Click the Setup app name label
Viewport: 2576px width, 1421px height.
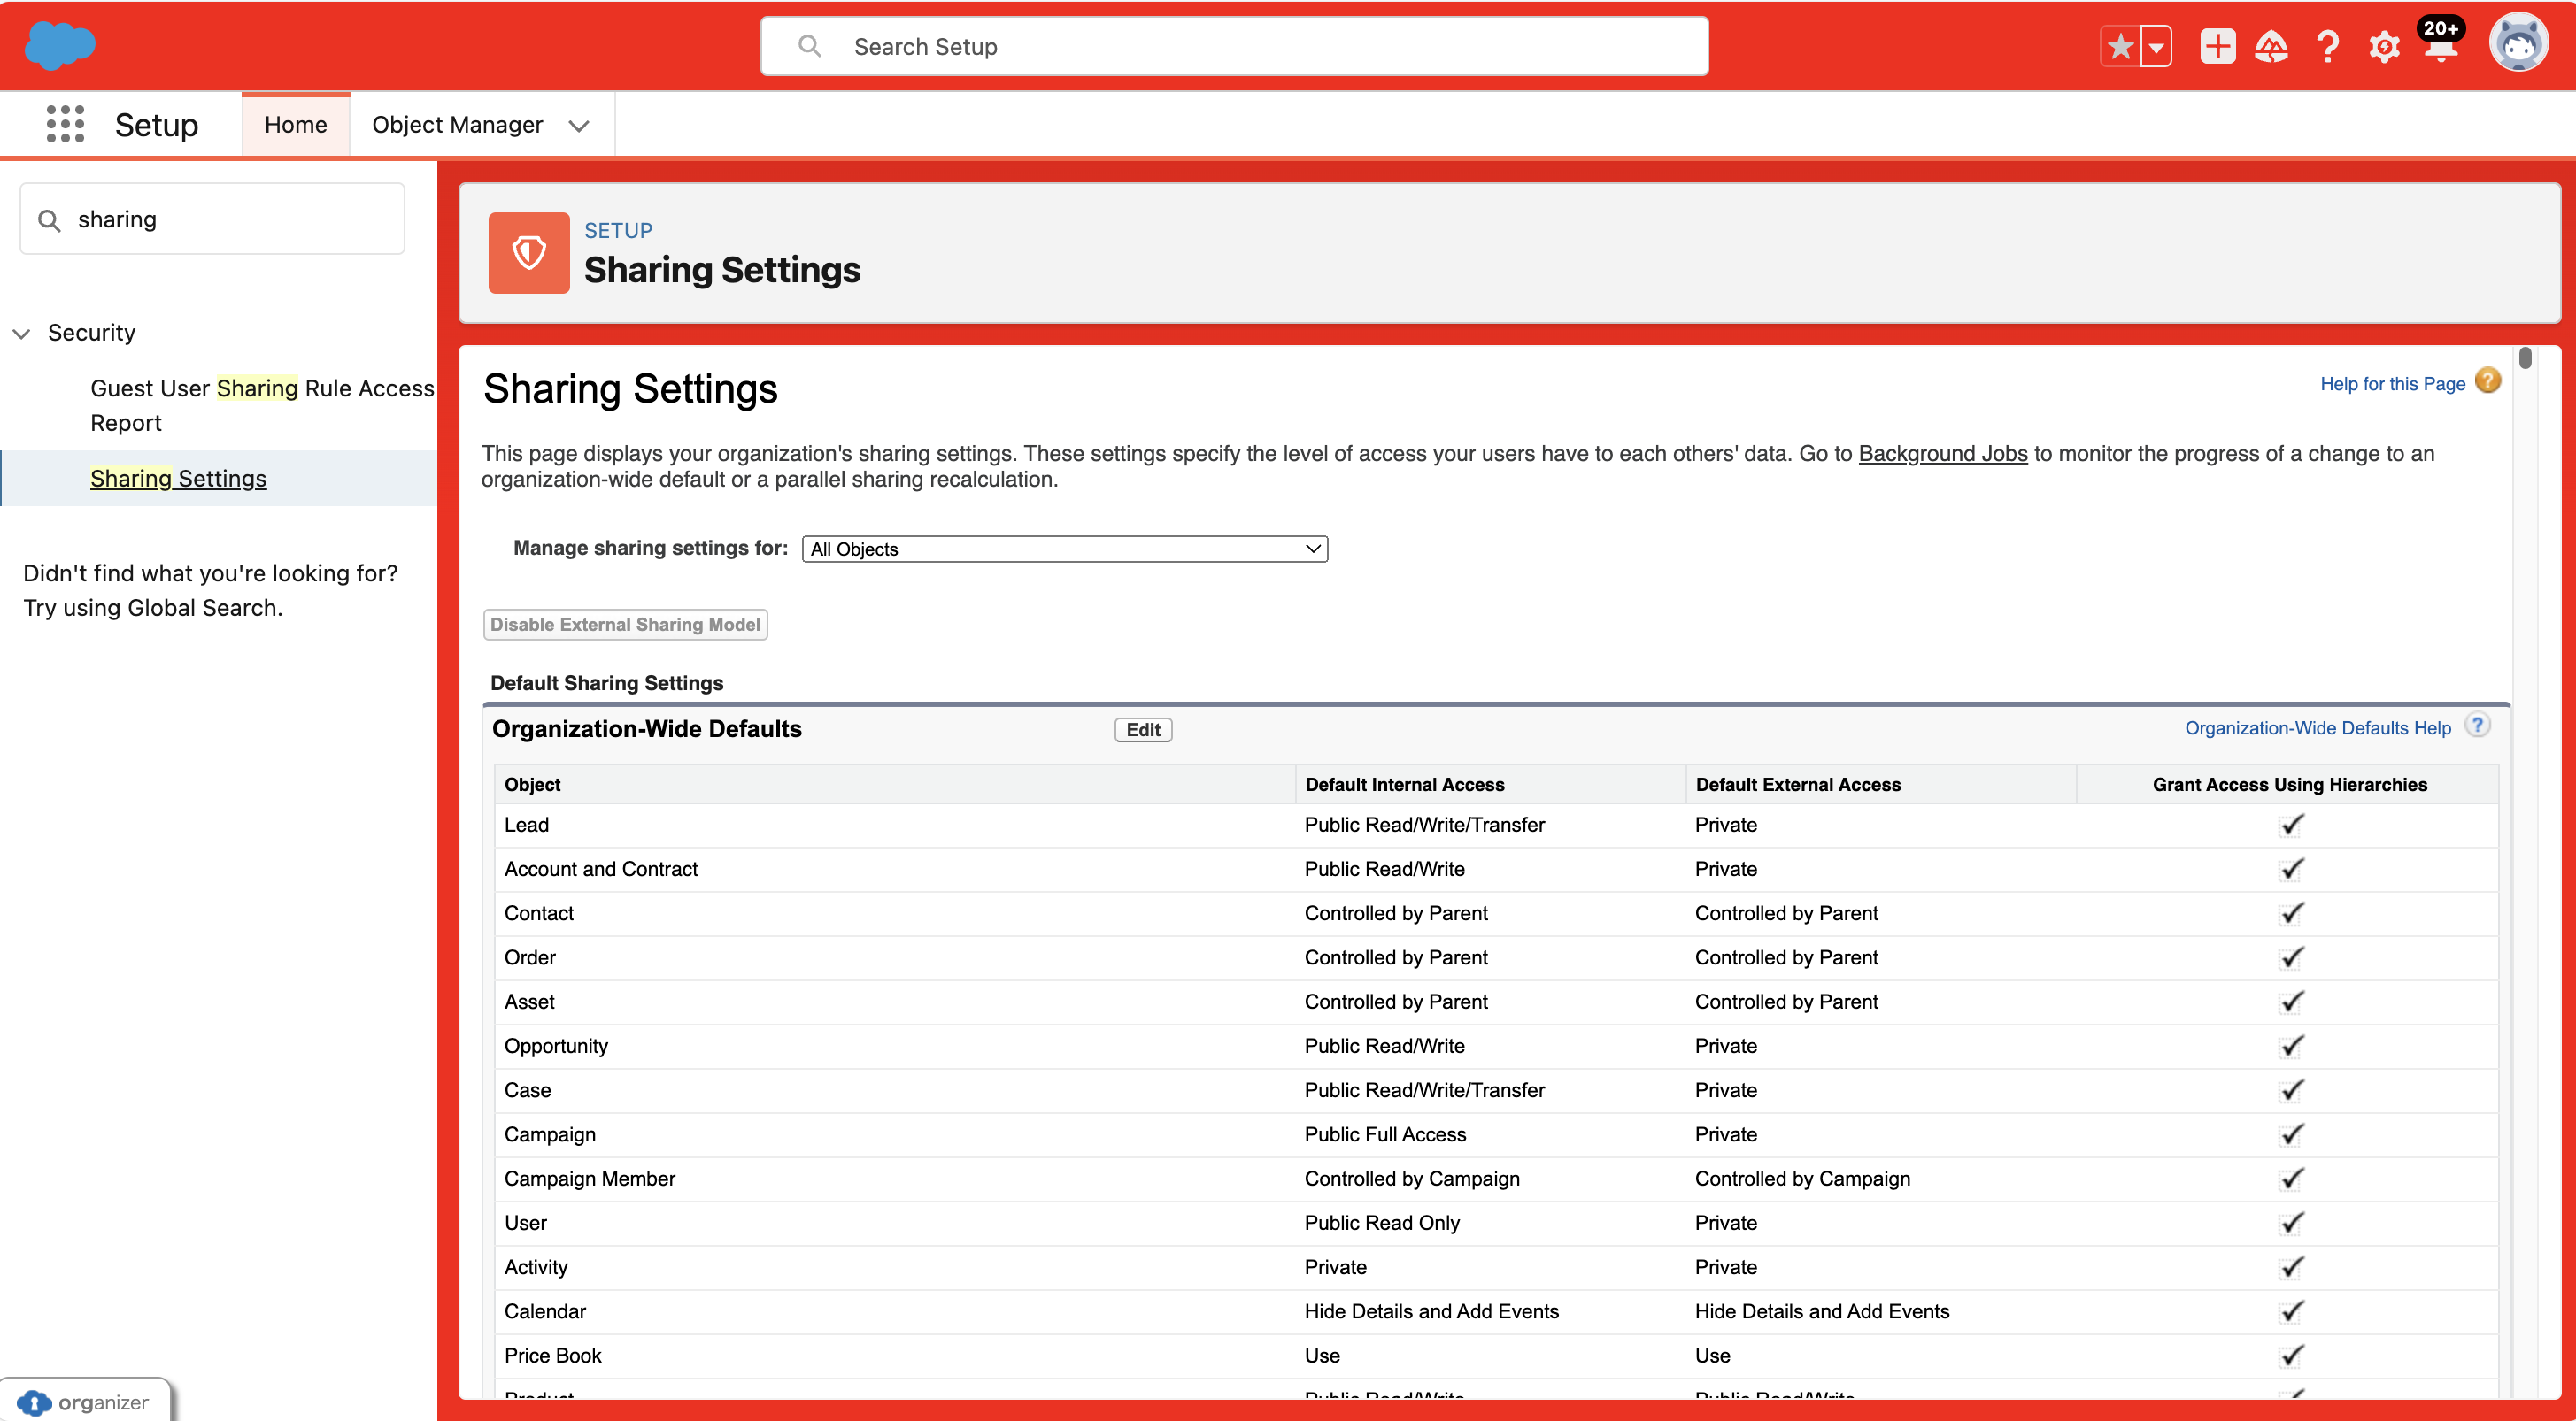click(x=157, y=125)
